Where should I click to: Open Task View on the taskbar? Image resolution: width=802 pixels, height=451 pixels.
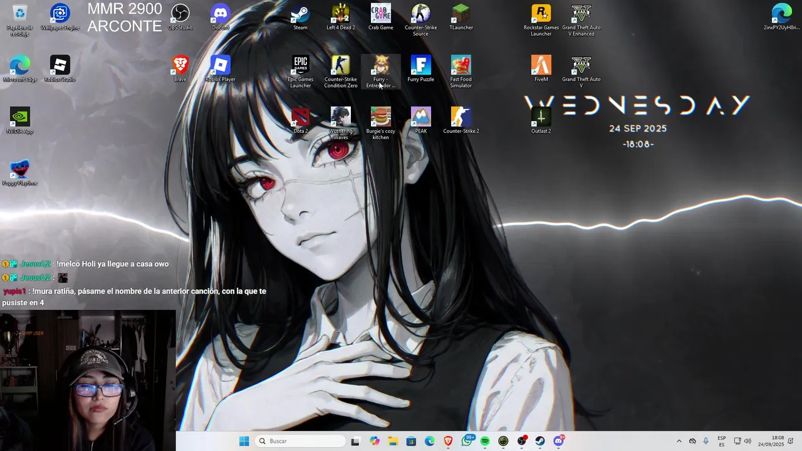(355, 441)
